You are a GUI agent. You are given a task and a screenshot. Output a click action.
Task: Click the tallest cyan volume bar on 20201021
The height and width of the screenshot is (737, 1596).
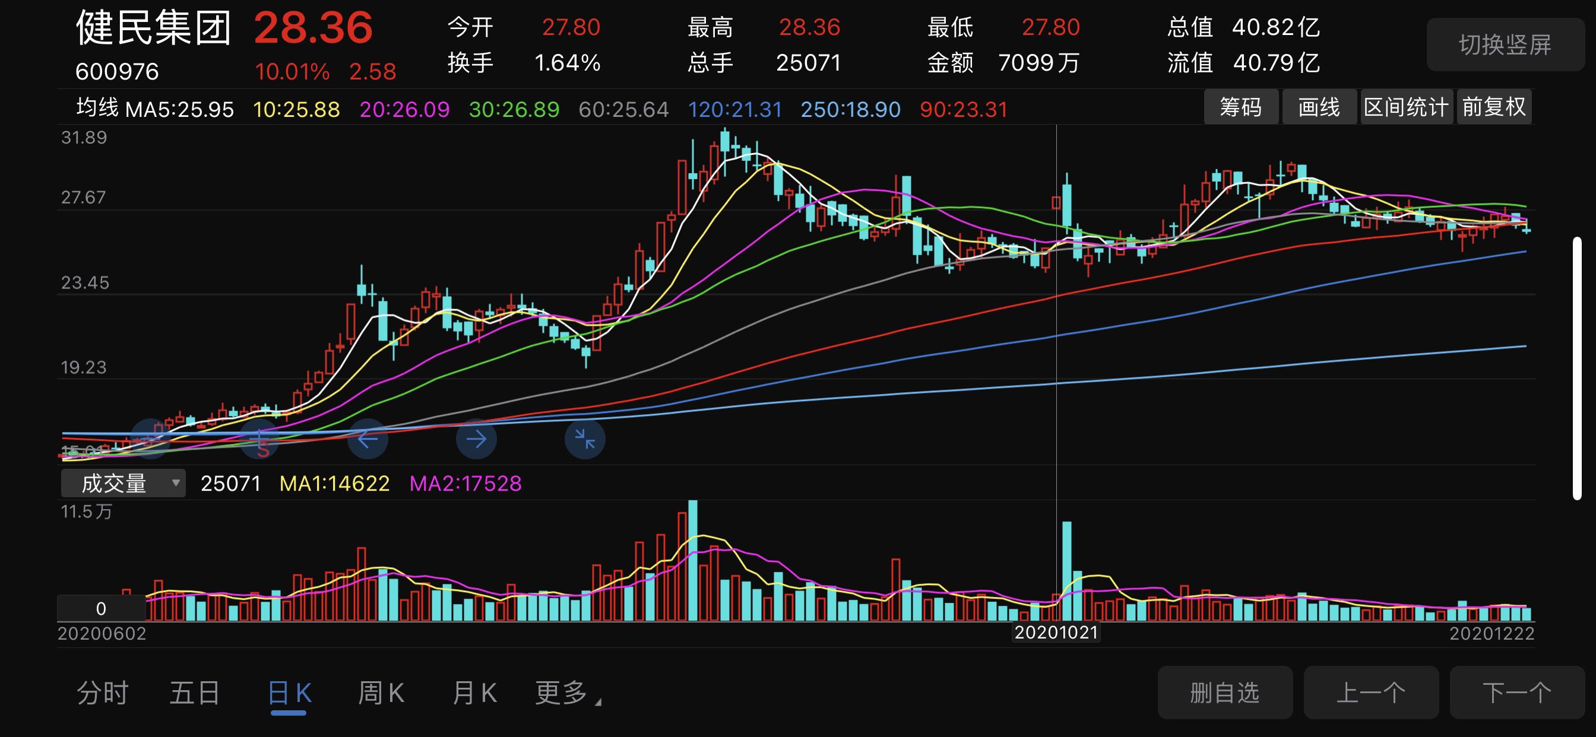coord(1066,571)
